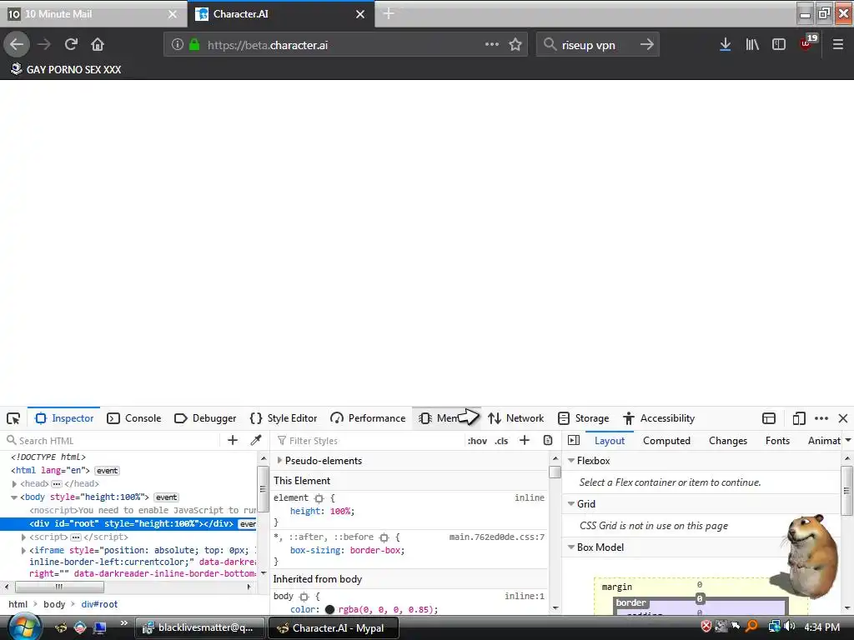Pick a color with the eyedropper
Screen dimensions: 854x640
(x=255, y=440)
